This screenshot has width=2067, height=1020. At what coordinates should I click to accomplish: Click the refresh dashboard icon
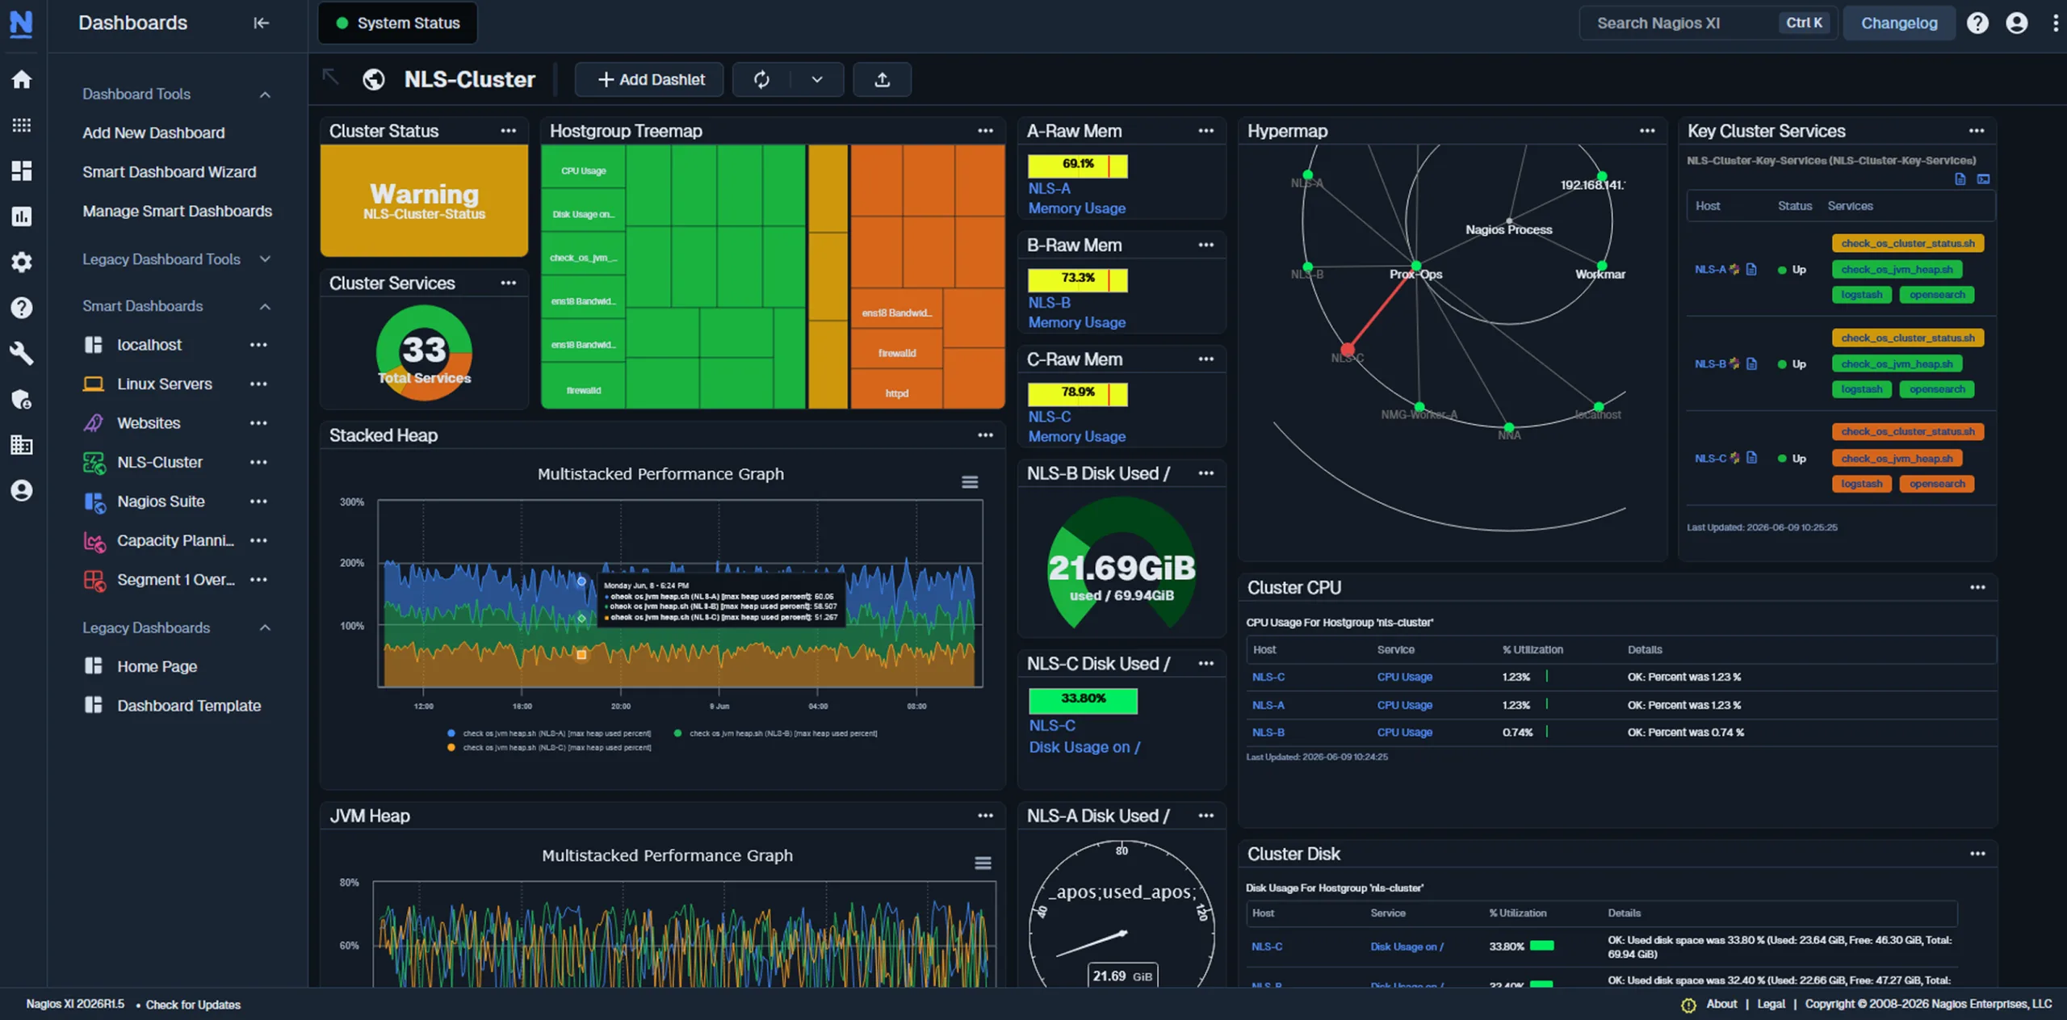[761, 79]
